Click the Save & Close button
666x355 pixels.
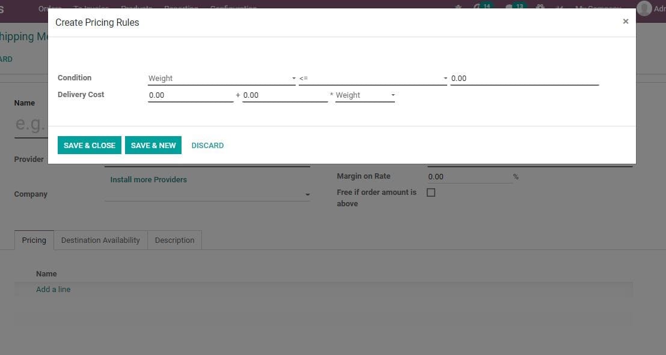pyautogui.click(x=89, y=145)
